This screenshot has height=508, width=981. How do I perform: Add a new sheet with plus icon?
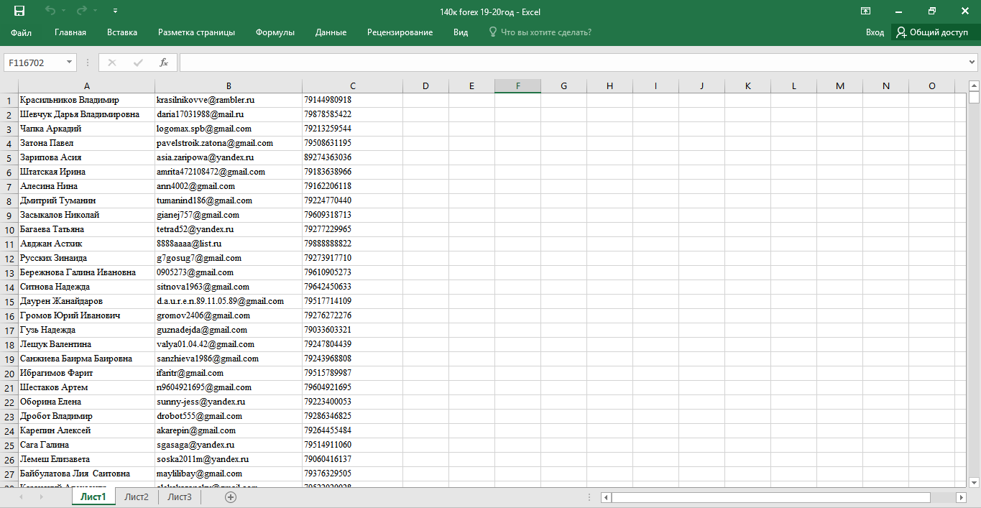point(231,497)
